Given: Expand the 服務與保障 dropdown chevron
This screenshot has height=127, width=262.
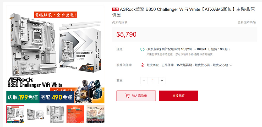Looking at the screenshot, I should 231,65.
